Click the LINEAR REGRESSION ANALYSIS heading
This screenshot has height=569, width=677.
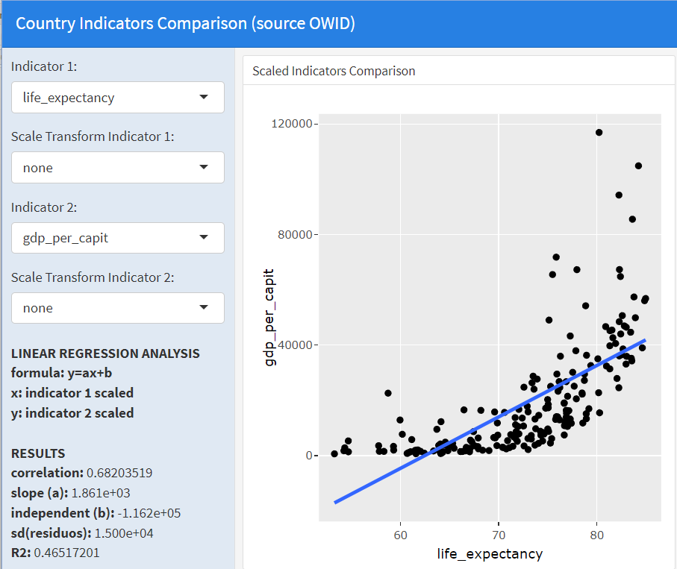tap(105, 353)
